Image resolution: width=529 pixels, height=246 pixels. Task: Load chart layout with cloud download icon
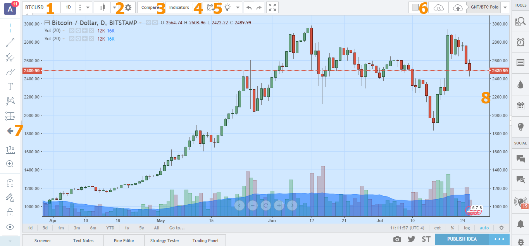438,7
